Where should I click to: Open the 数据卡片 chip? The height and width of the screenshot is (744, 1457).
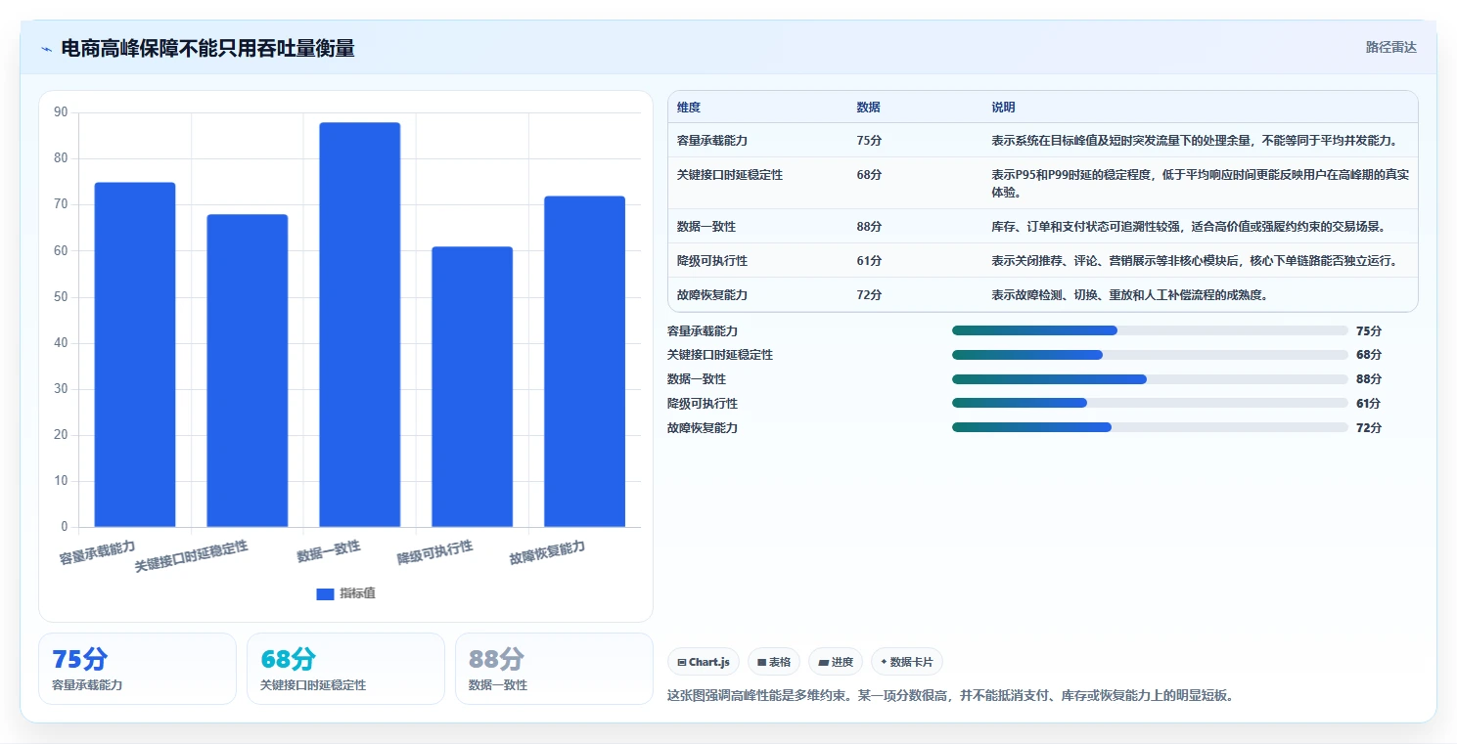(x=907, y=662)
